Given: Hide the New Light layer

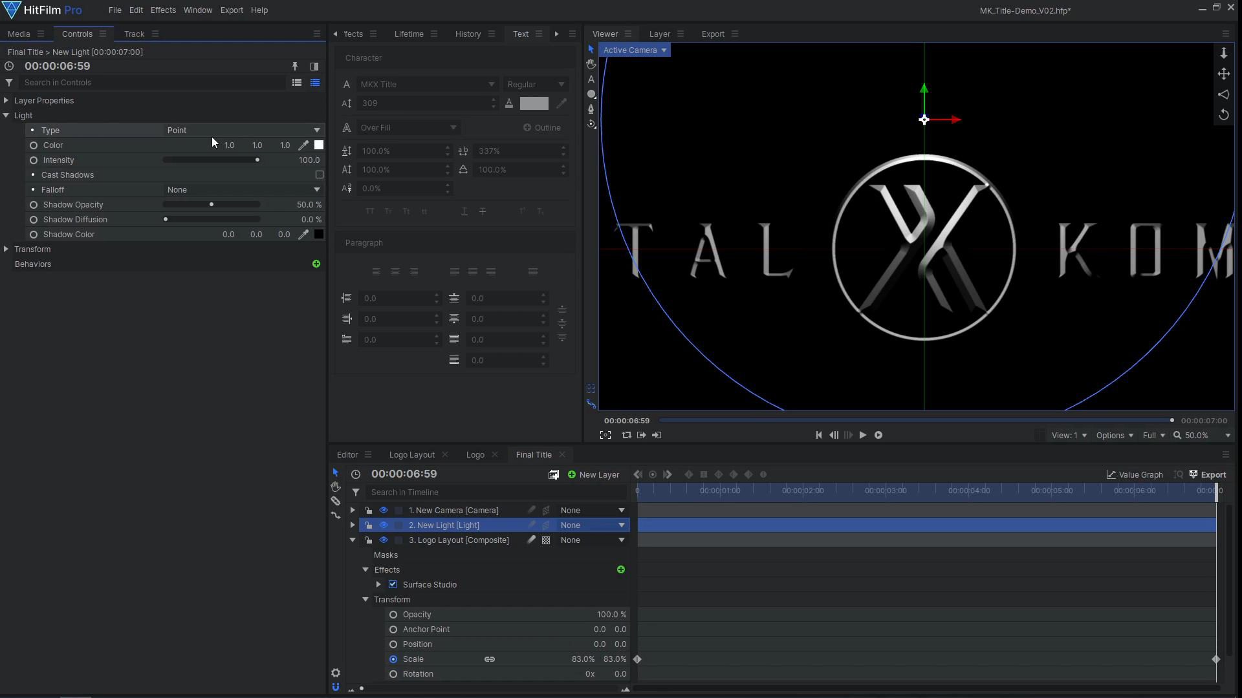Looking at the screenshot, I should pyautogui.click(x=384, y=525).
